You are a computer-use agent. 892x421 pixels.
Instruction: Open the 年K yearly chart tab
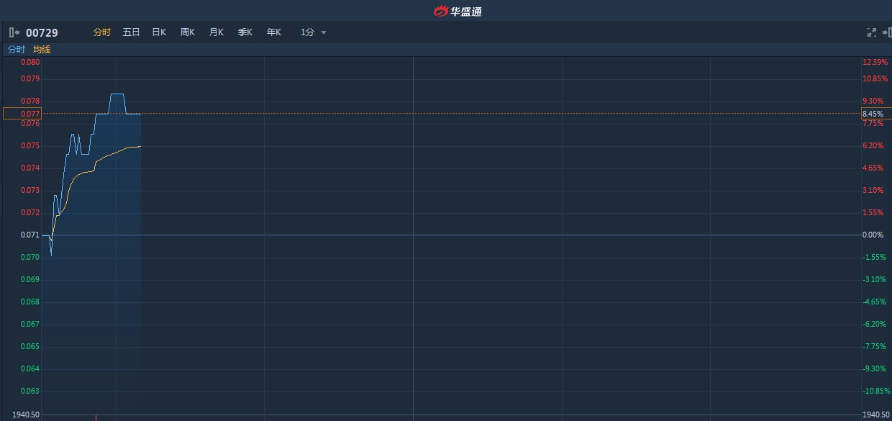[x=274, y=32]
